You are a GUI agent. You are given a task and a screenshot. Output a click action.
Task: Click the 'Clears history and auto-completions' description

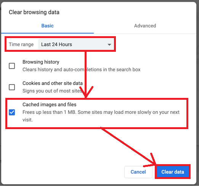pos(82,70)
